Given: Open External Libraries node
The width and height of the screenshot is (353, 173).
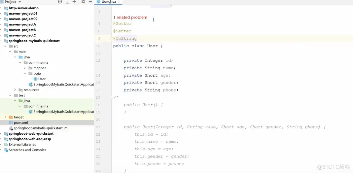Looking at the screenshot, I should (22, 144).
